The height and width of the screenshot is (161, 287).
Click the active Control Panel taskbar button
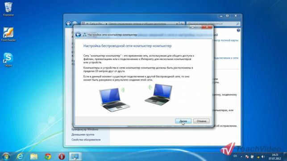[75, 157]
